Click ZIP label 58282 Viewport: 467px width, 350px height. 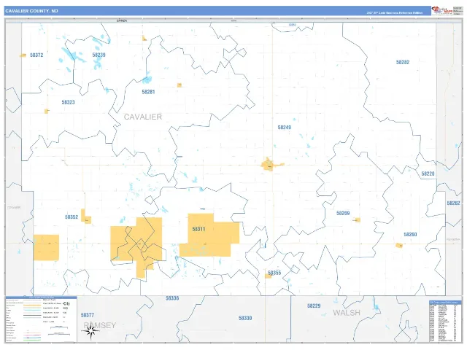[403, 62]
